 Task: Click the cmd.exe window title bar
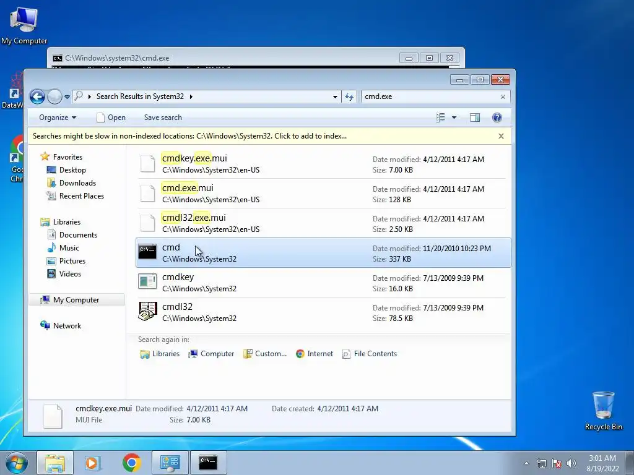[227, 58]
